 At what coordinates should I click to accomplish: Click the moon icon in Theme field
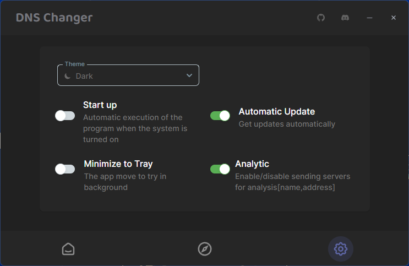[x=68, y=76]
